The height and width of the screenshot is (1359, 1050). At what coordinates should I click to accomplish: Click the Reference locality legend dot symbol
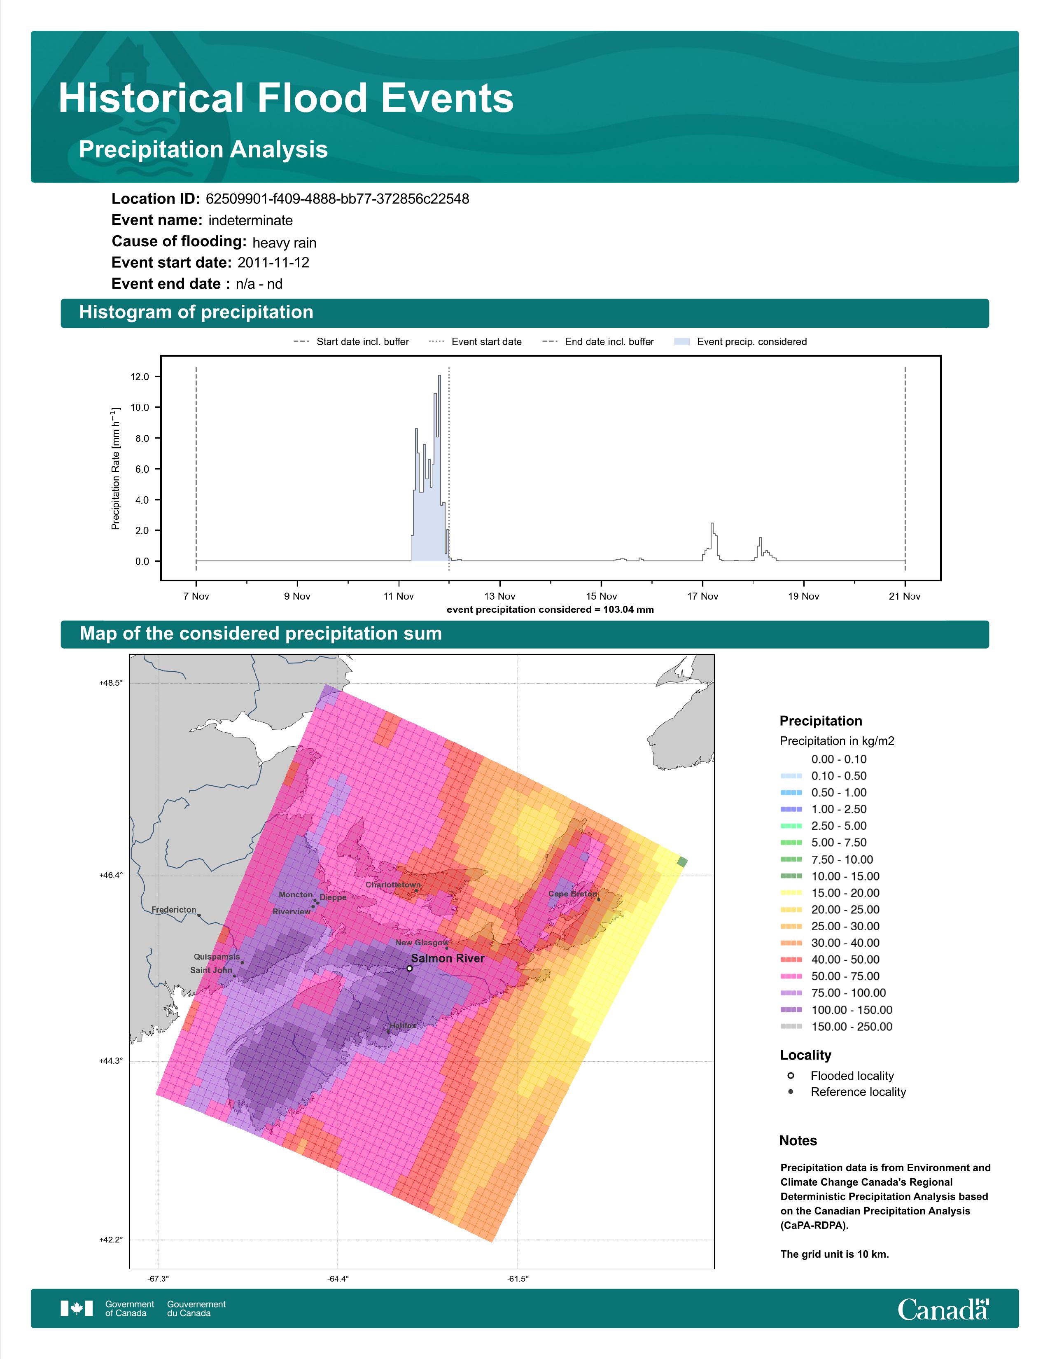click(x=791, y=1091)
